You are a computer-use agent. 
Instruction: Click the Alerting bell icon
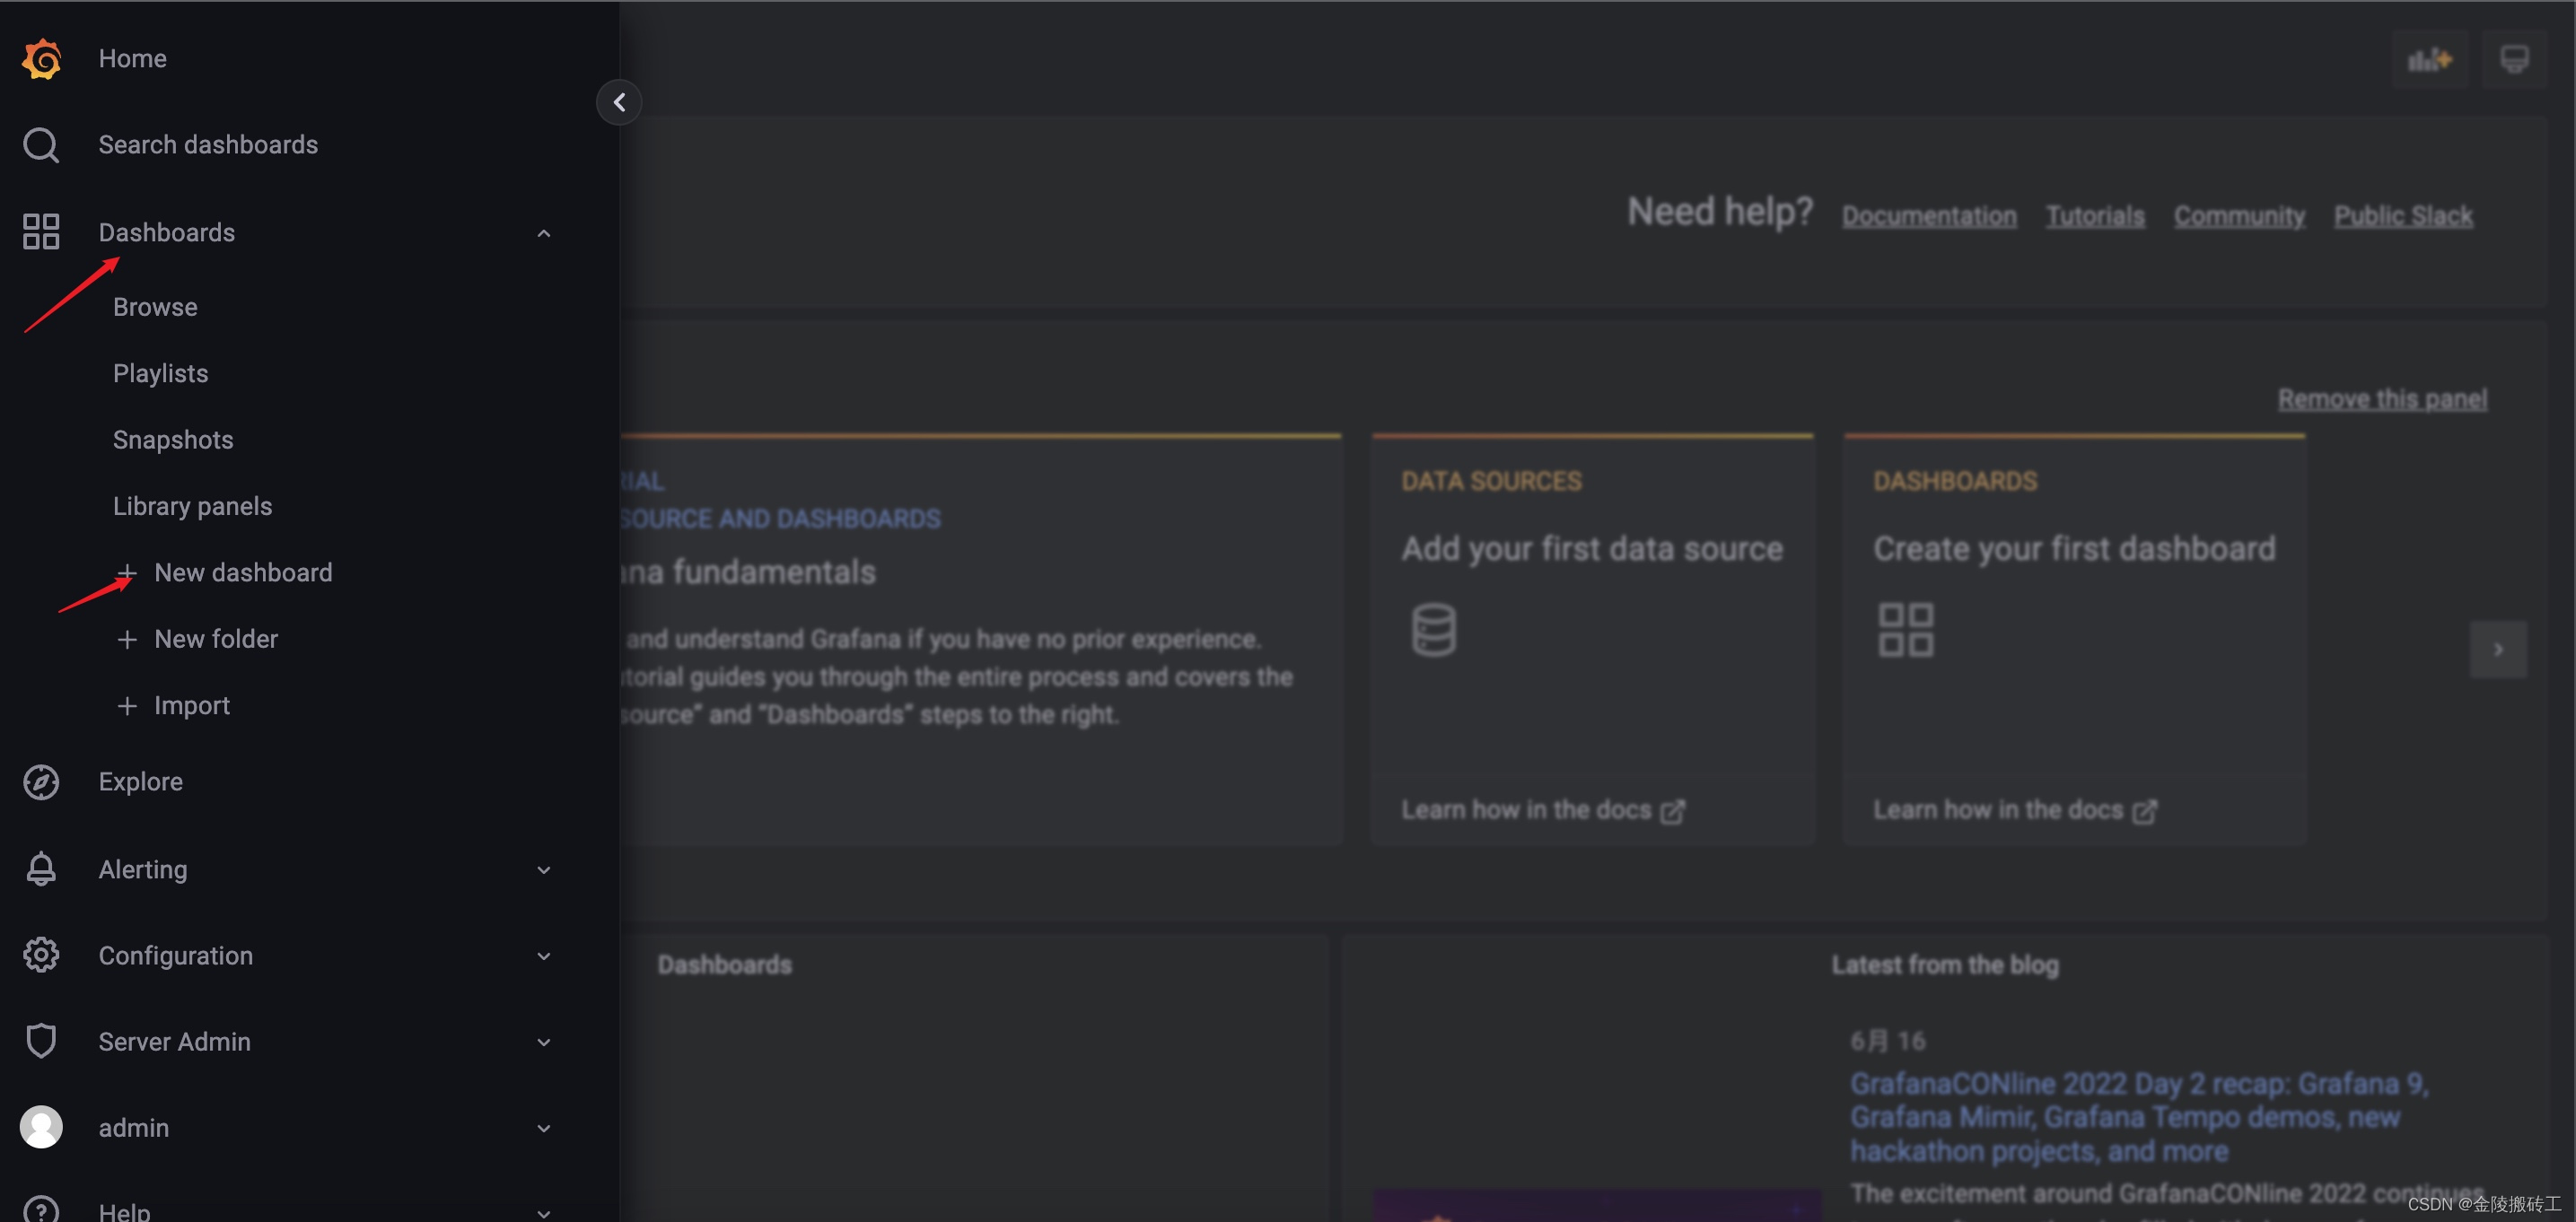pyautogui.click(x=41, y=869)
